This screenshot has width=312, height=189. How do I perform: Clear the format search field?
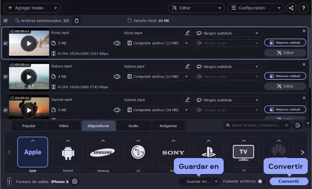286,125
